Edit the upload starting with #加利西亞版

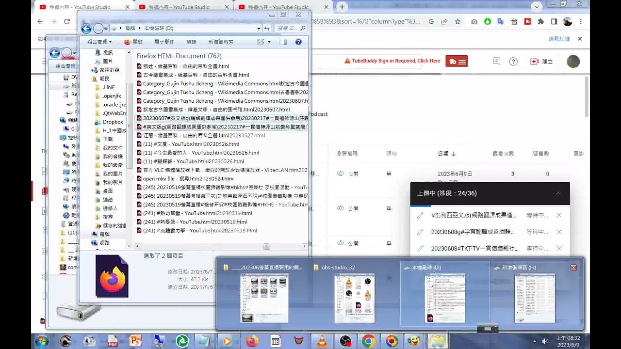420,215
